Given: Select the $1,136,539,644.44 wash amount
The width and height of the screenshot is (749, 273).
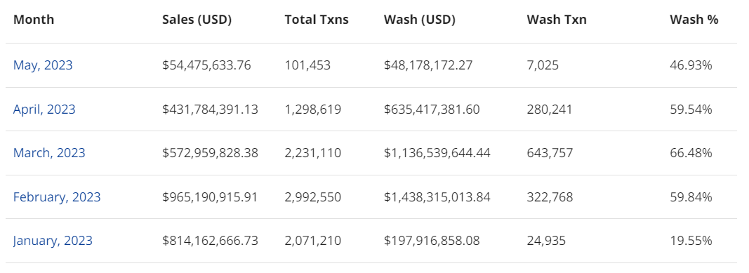Looking at the screenshot, I should pos(437,153).
